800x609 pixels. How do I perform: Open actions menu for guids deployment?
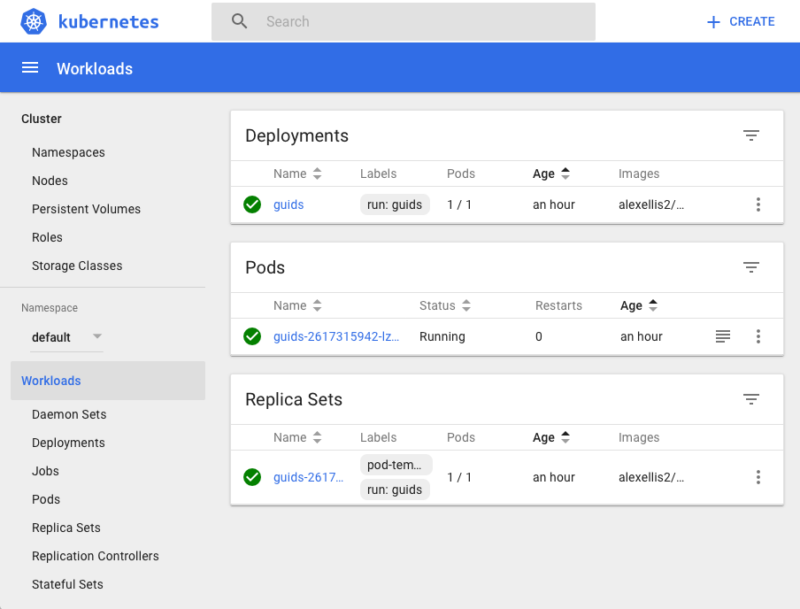[758, 204]
